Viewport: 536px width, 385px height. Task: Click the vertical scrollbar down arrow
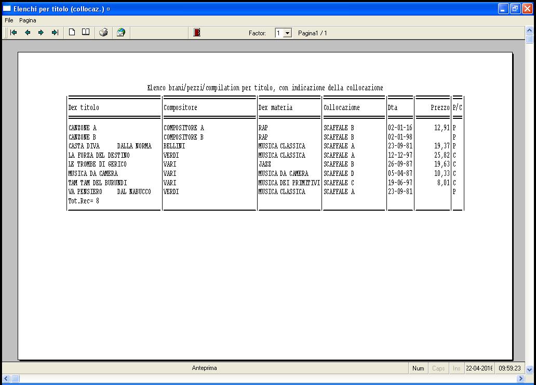[529, 369]
